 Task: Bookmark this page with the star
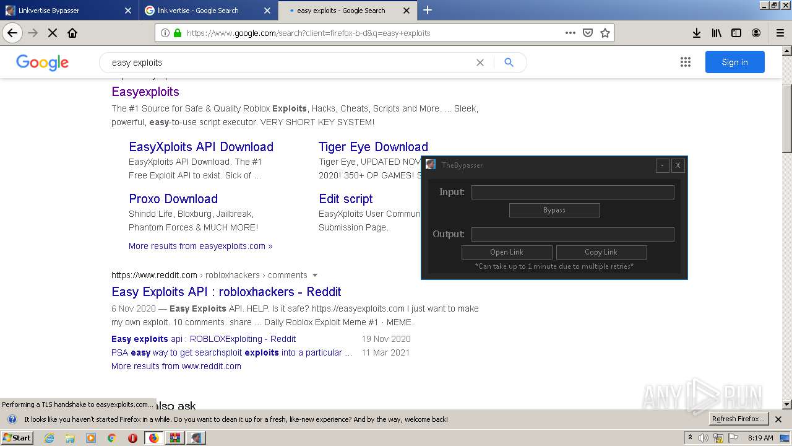605,33
